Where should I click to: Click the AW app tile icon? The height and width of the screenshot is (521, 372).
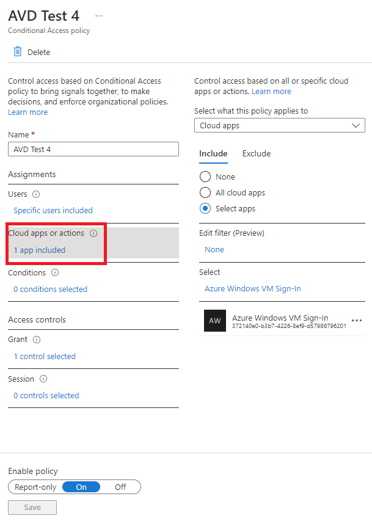click(x=215, y=321)
